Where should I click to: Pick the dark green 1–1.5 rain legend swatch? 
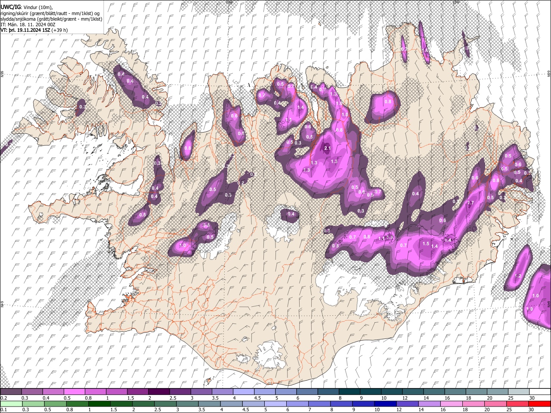click(x=99, y=404)
